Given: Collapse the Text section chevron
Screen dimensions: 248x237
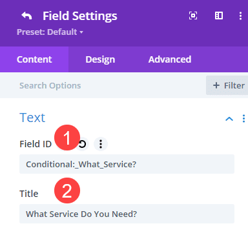Looking at the screenshot, I should [229, 119].
